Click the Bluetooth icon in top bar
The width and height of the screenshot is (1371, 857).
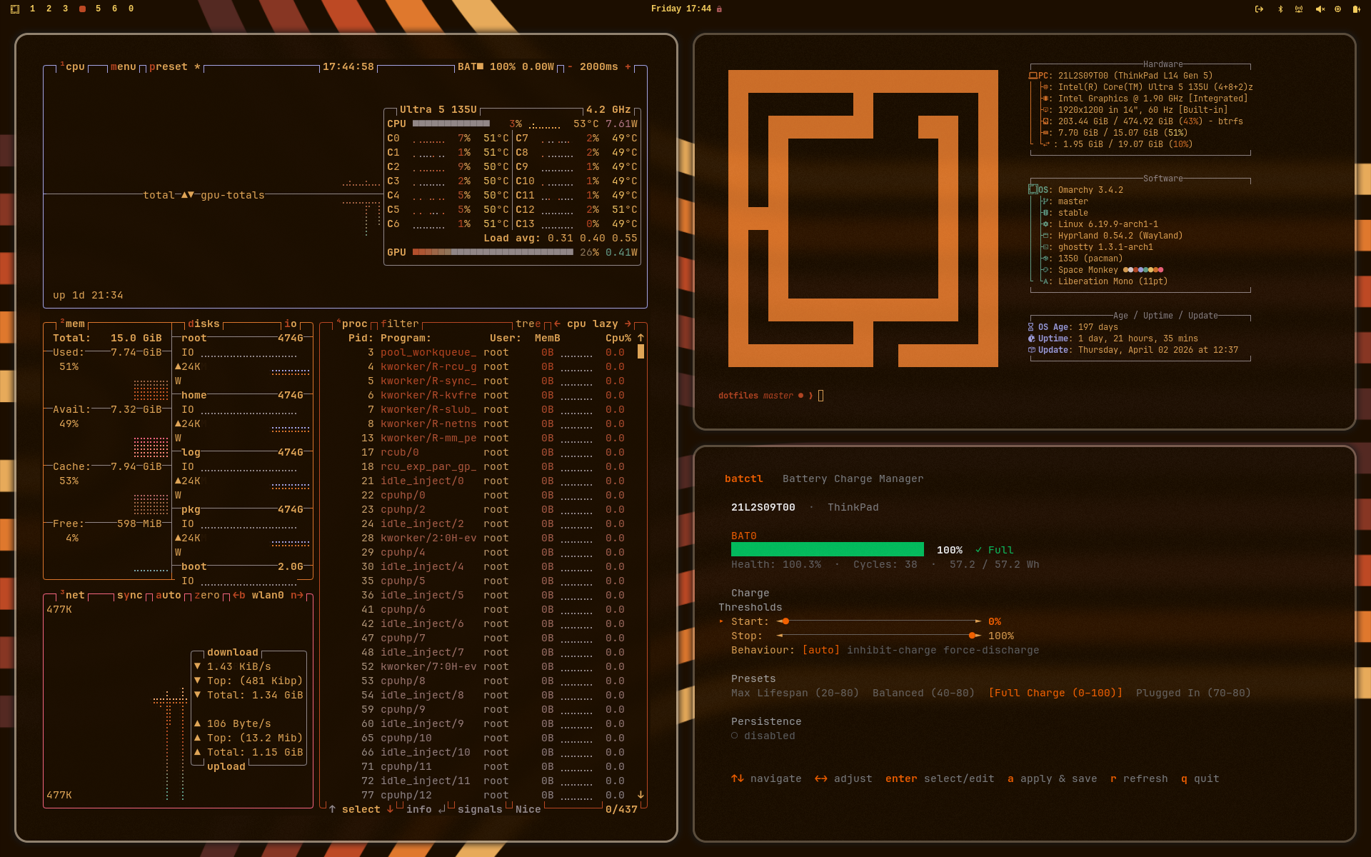coord(1280,9)
